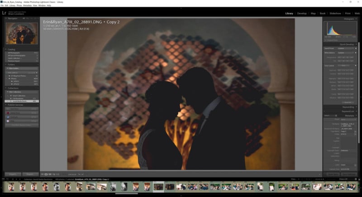Open the View menu
This screenshot has height=197, width=362.
[x=35, y=5]
